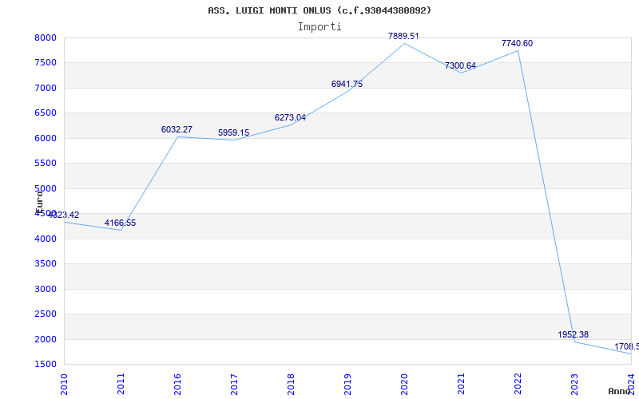Click the 8000 y-axis tick label

click(x=46, y=38)
